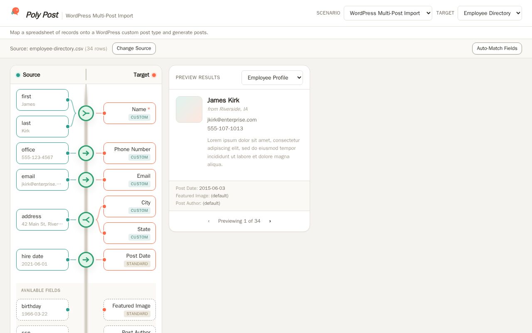Select the 'address' source field

42,220
